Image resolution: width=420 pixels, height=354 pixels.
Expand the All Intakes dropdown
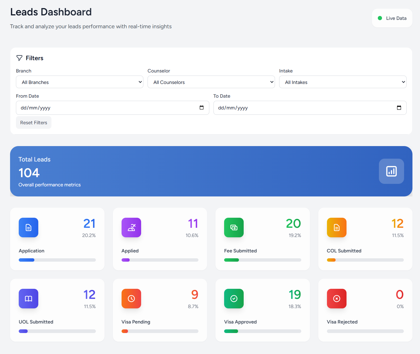click(x=343, y=82)
